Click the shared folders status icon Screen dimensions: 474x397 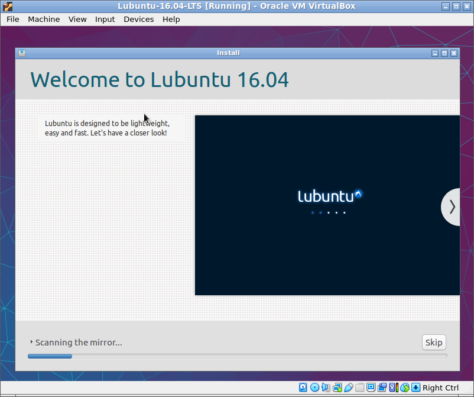click(x=360, y=388)
